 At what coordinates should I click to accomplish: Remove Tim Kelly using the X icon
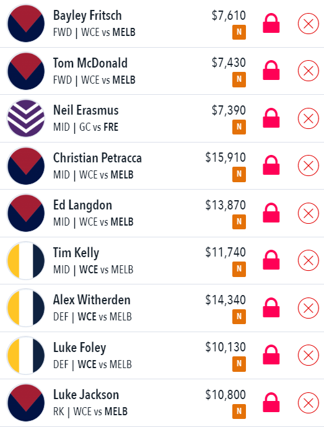click(x=309, y=260)
